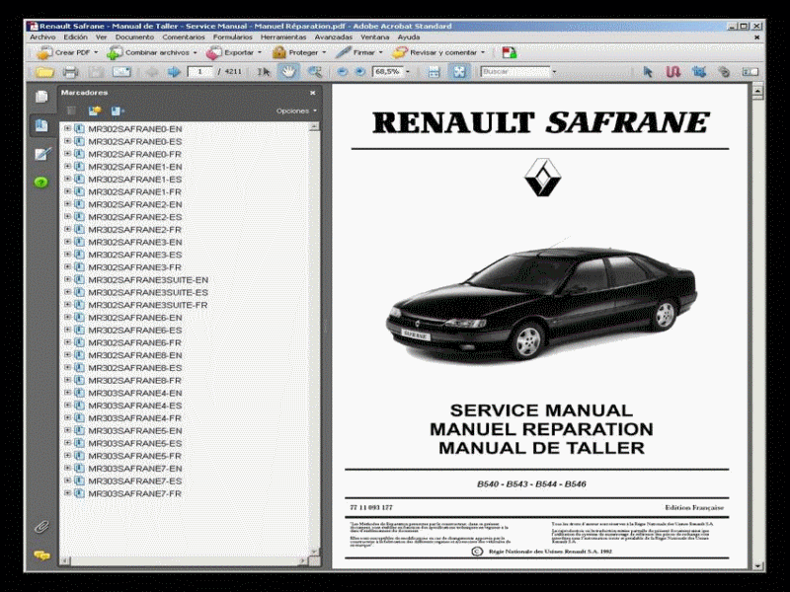Click the zoom in button
Screen dimensions: 790x592
360,72
